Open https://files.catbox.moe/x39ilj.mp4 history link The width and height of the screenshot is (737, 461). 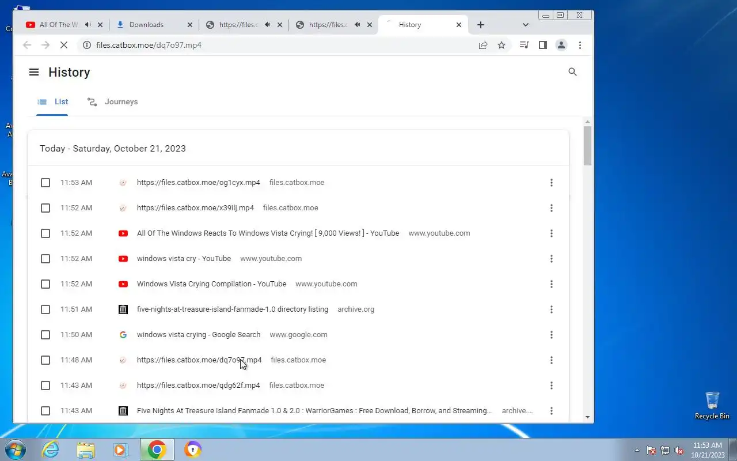click(195, 208)
